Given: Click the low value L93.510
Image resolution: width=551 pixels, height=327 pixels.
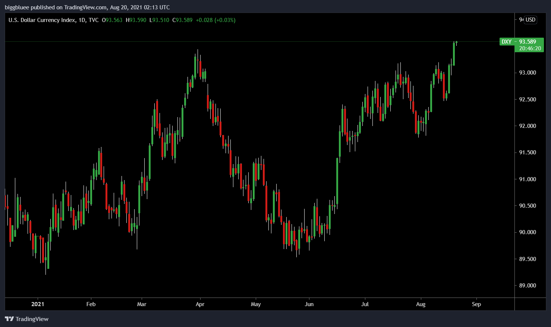Looking at the screenshot, I should click(x=159, y=20).
